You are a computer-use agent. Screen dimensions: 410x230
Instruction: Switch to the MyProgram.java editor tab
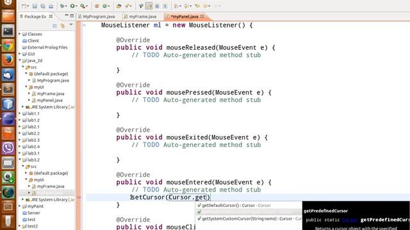[97, 17]
